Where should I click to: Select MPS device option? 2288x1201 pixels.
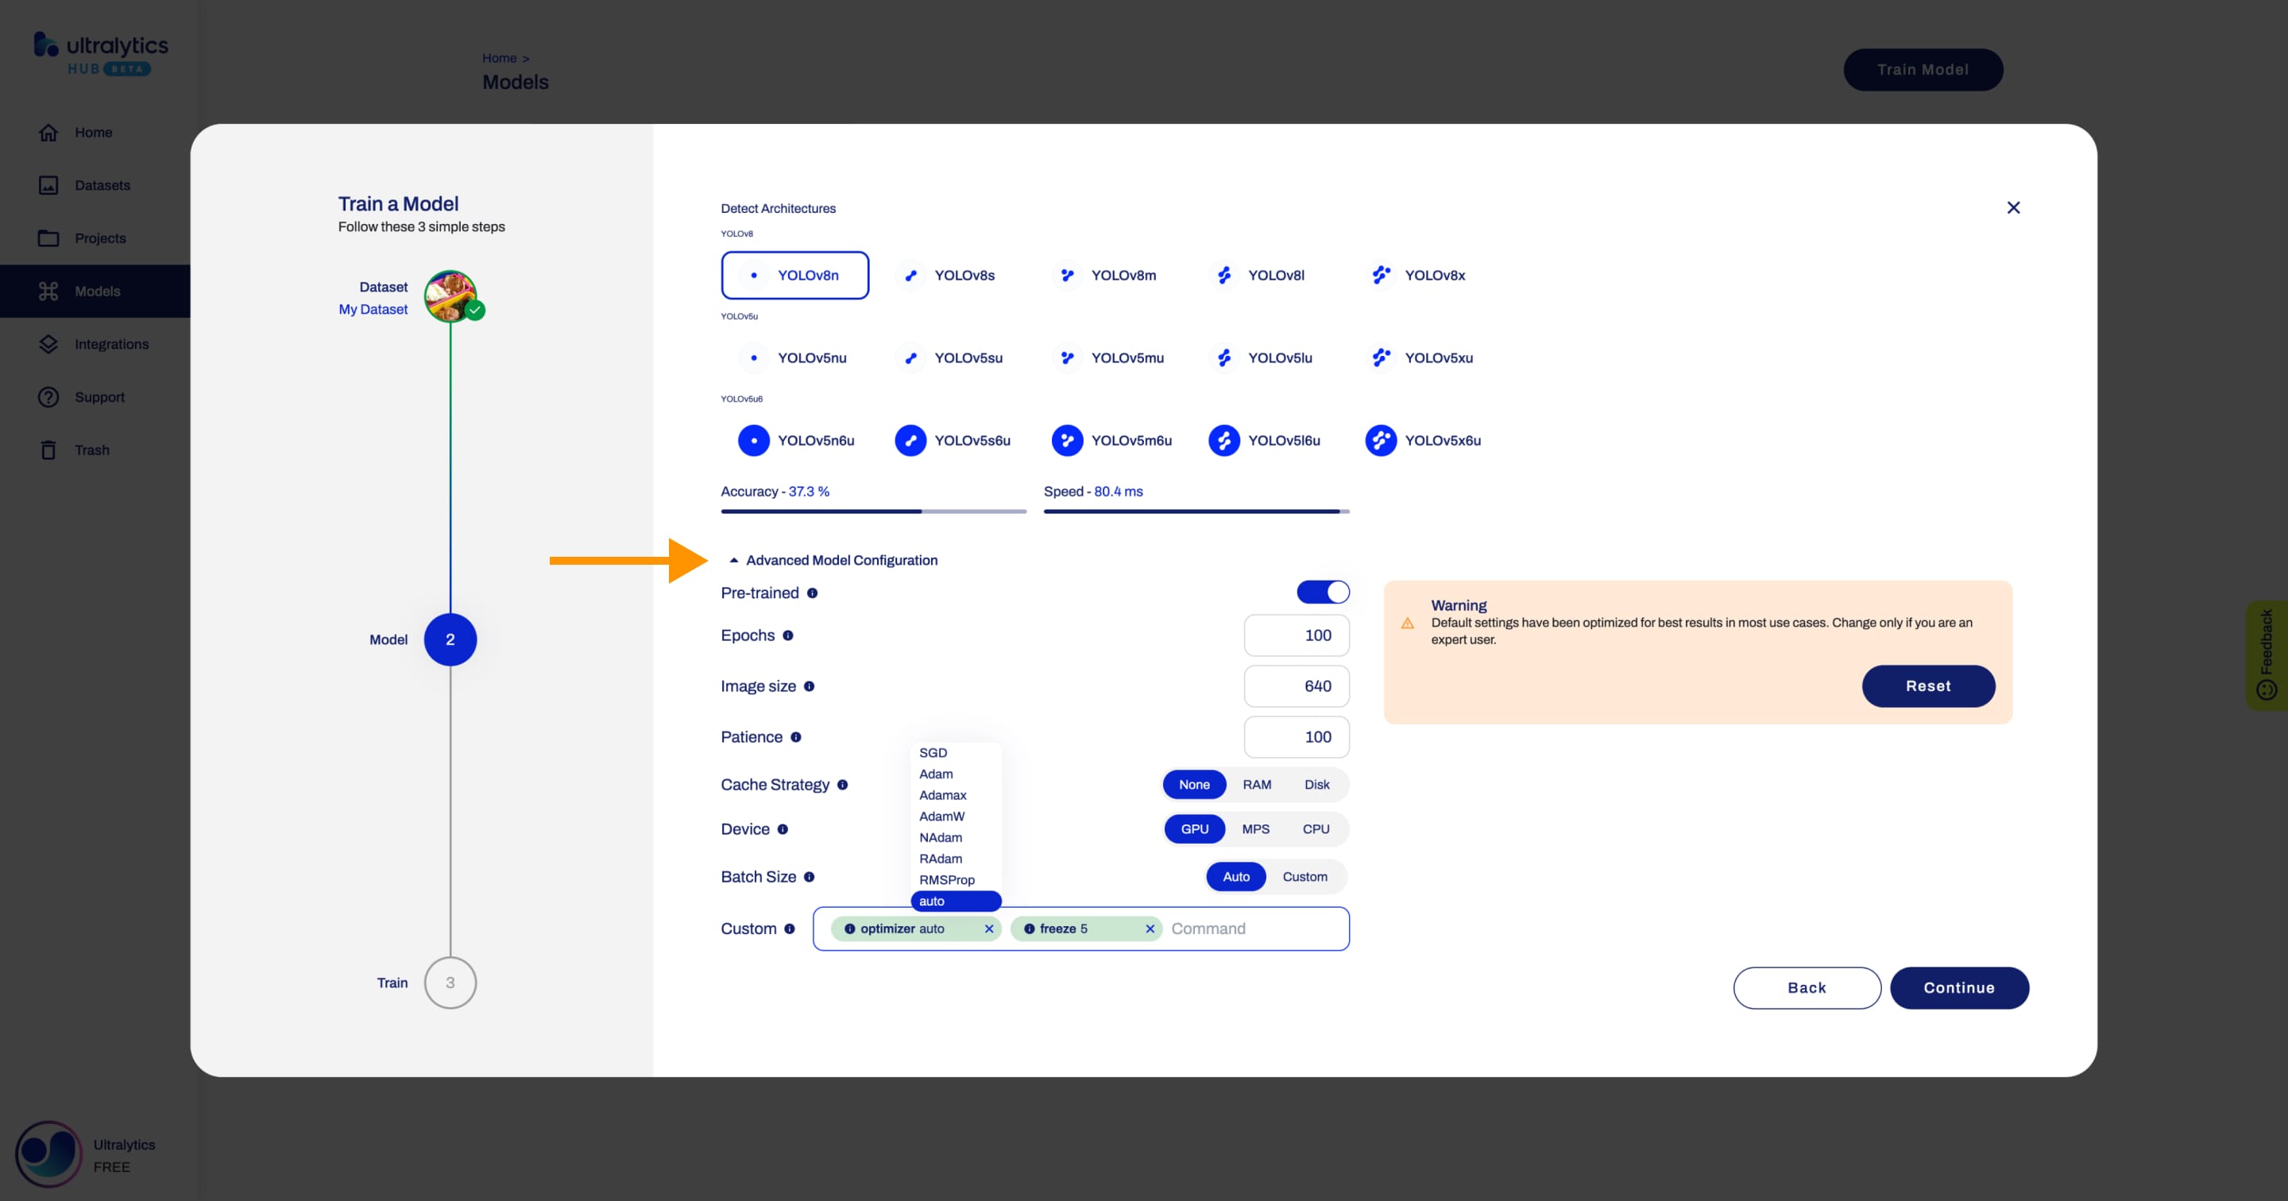[1254, 828]
